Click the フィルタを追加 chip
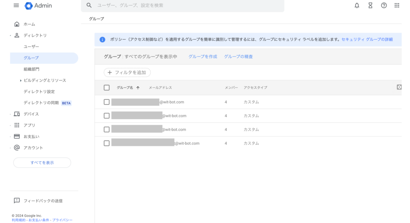Screen dimensions: 410x223 pyautogui.click(x=127, y=73)
